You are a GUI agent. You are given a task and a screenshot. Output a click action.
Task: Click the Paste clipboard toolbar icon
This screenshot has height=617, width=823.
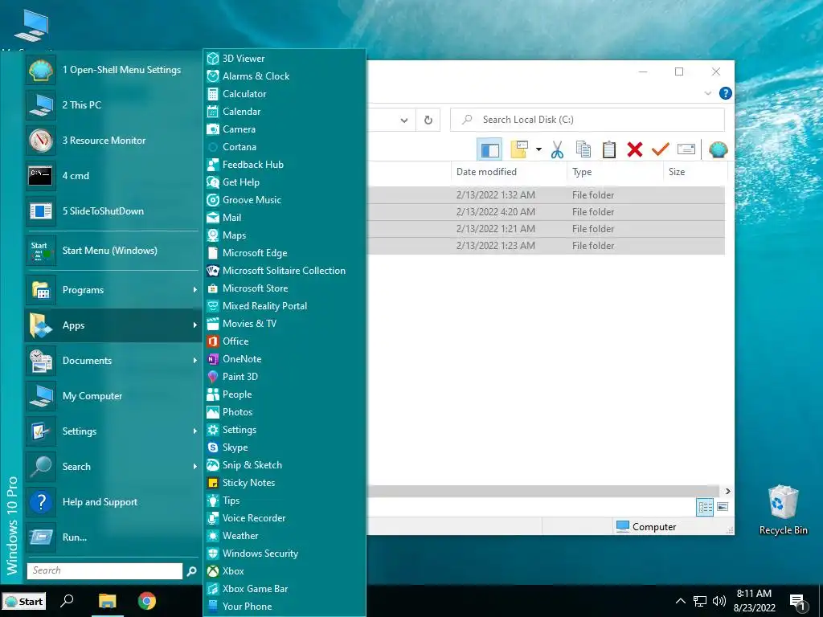click(609, 149)
